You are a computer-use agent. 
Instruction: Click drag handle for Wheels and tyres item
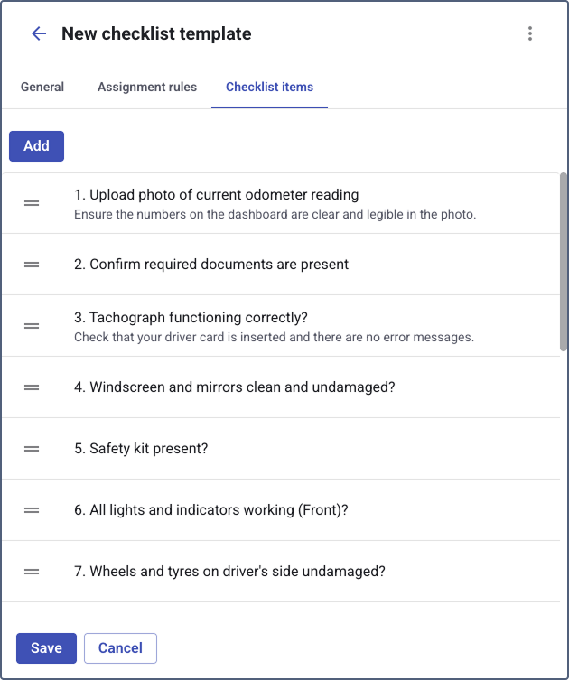click(x=32, y=572)
